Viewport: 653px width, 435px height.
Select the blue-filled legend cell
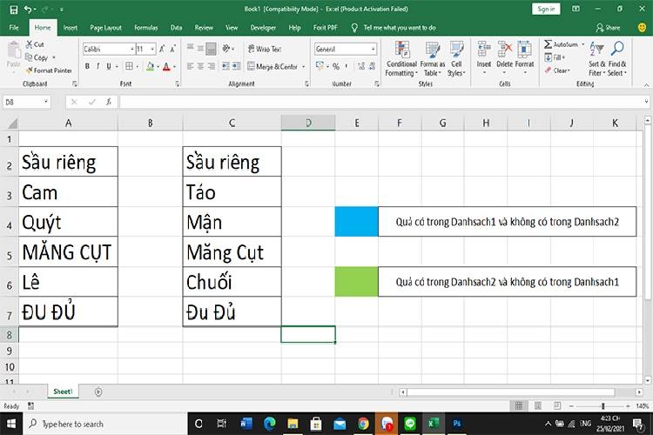[356, 222]
